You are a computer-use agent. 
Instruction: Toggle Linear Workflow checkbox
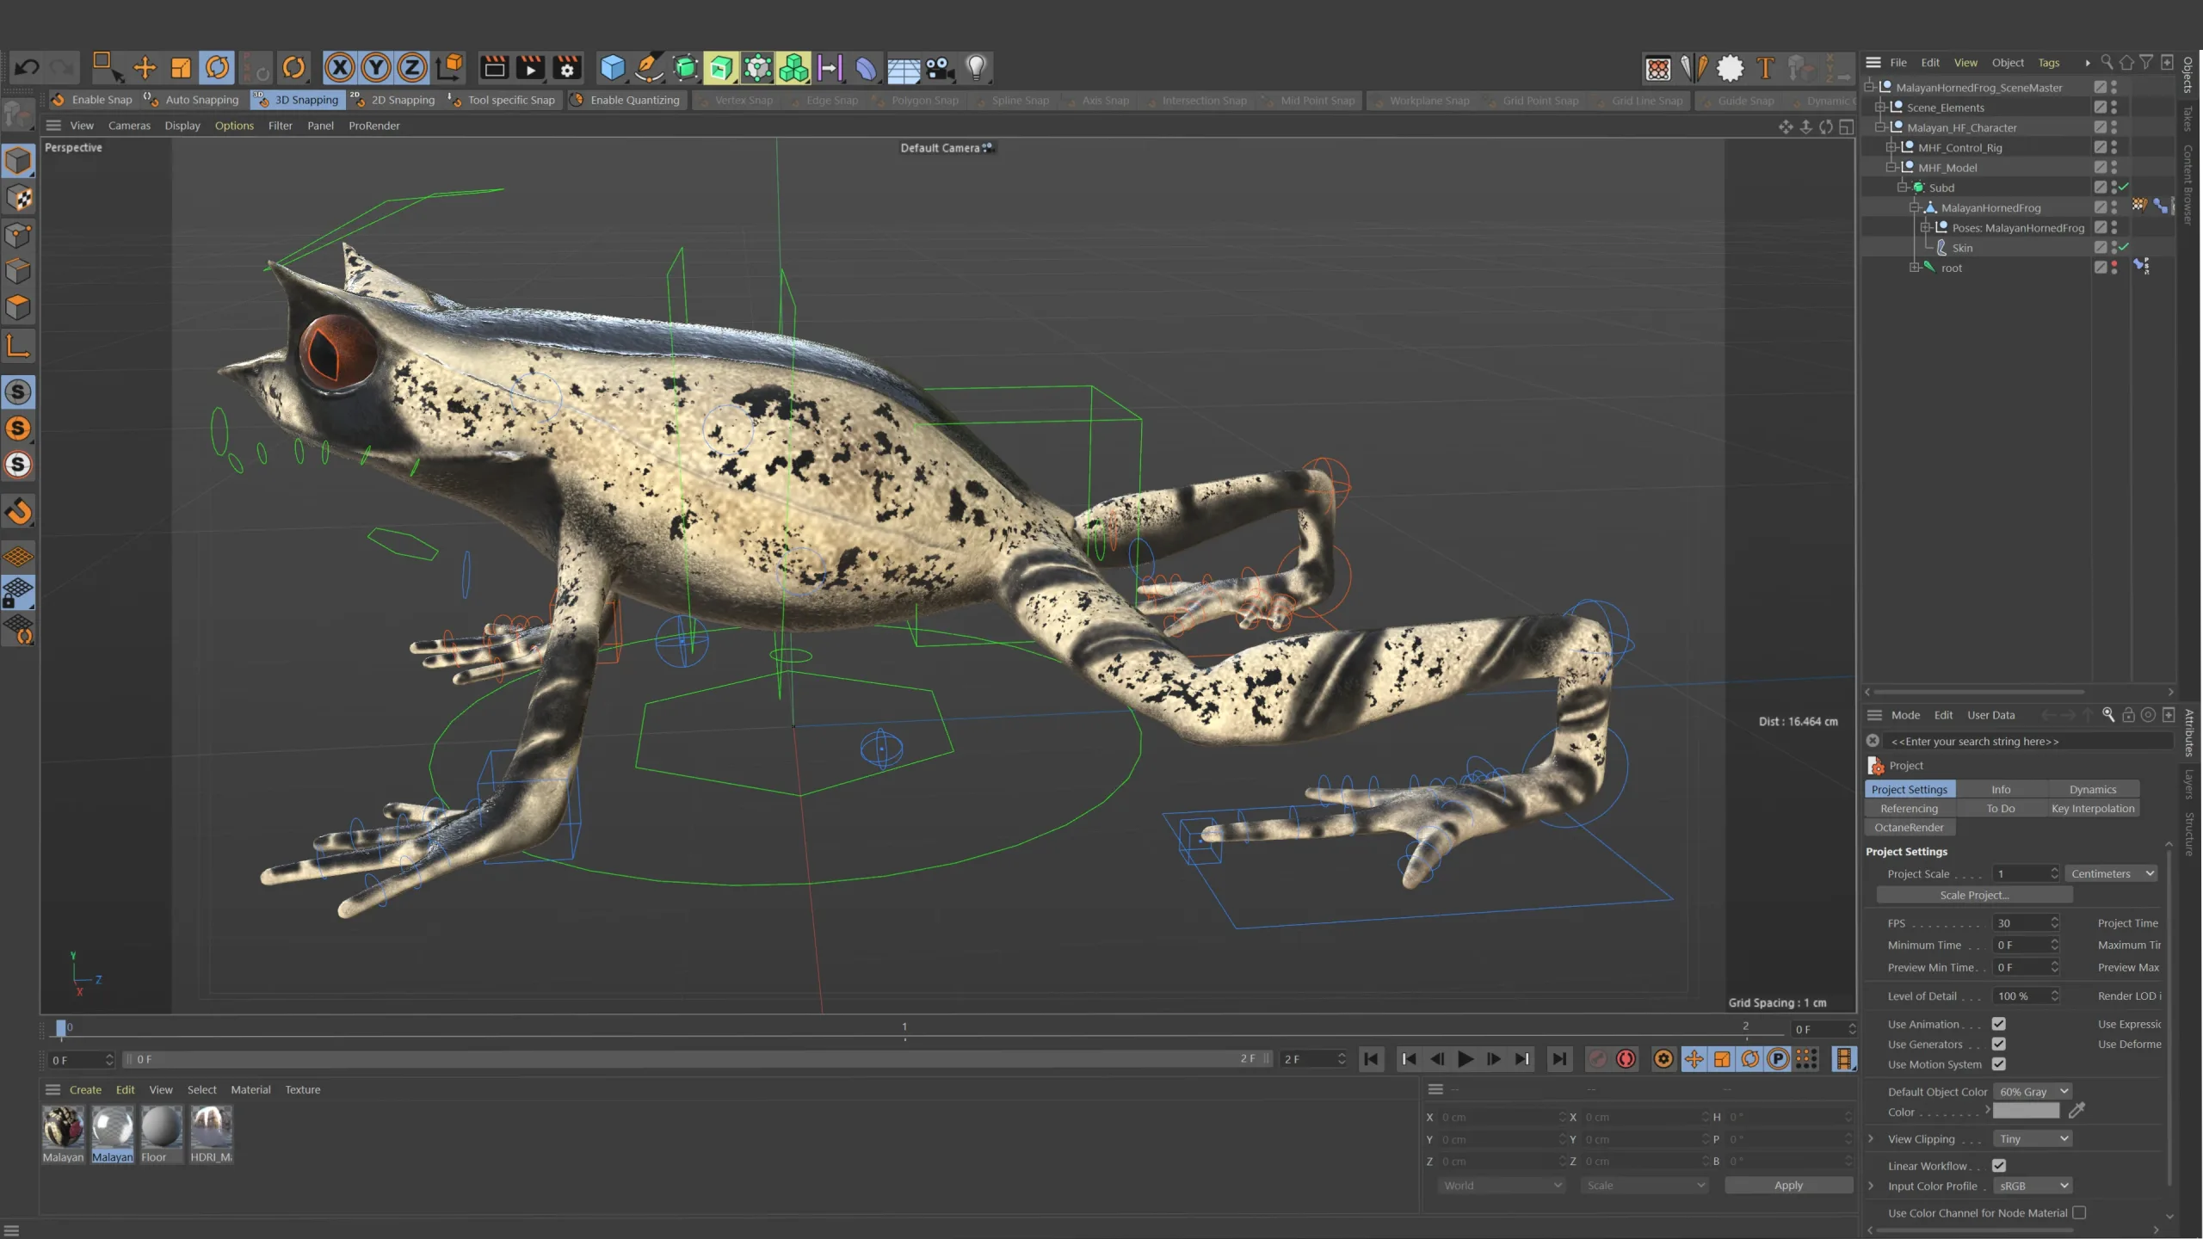pyautogui.click(x=1999, y=1166)
